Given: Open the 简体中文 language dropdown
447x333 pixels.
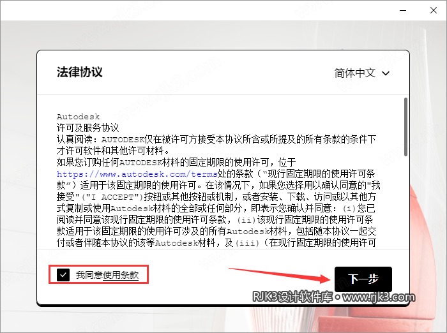Looking at the screenshot, I should pos(362,73).
